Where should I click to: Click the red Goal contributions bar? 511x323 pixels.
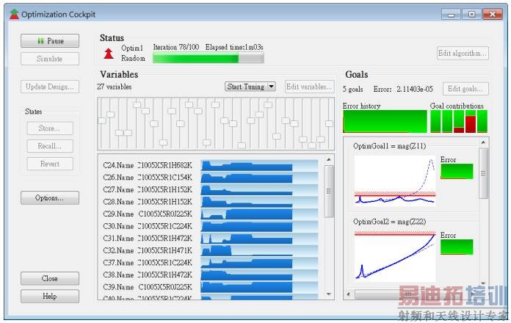pyautogui.click(x=471, y=124)
